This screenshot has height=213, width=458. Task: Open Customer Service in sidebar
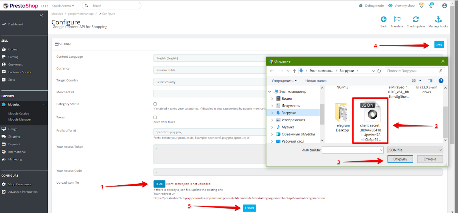[20, 72]
